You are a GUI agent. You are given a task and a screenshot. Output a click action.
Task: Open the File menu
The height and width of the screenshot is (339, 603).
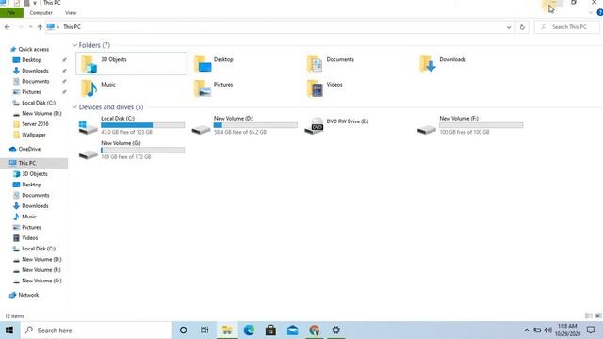click(x=11, y=12)
